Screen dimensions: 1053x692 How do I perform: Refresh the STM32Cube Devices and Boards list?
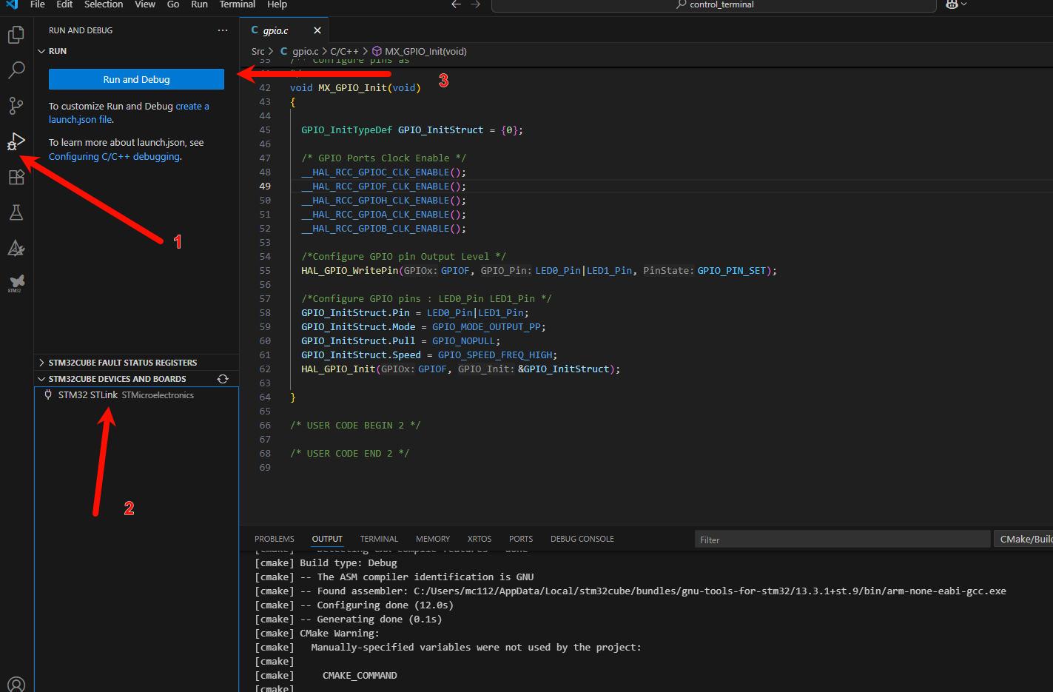(x=223, y=379)
